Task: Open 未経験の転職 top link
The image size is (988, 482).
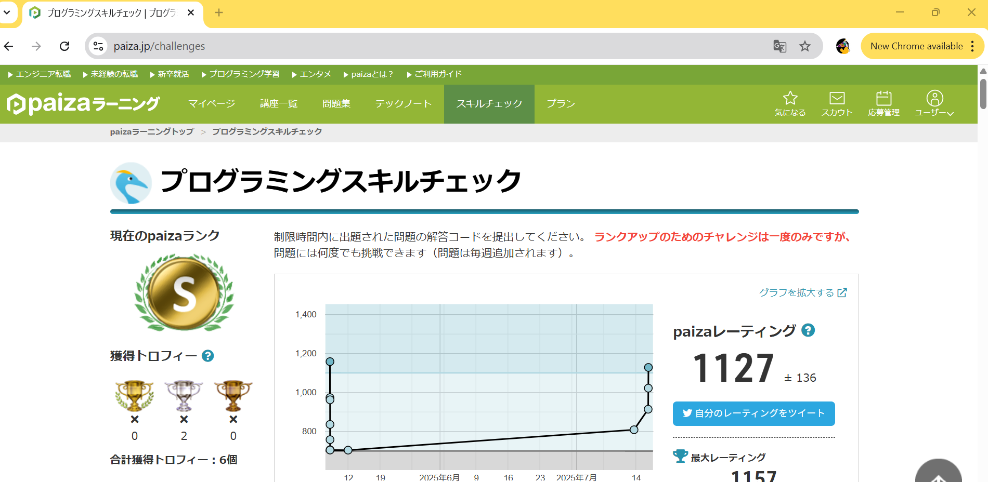Action: [110, 74]
